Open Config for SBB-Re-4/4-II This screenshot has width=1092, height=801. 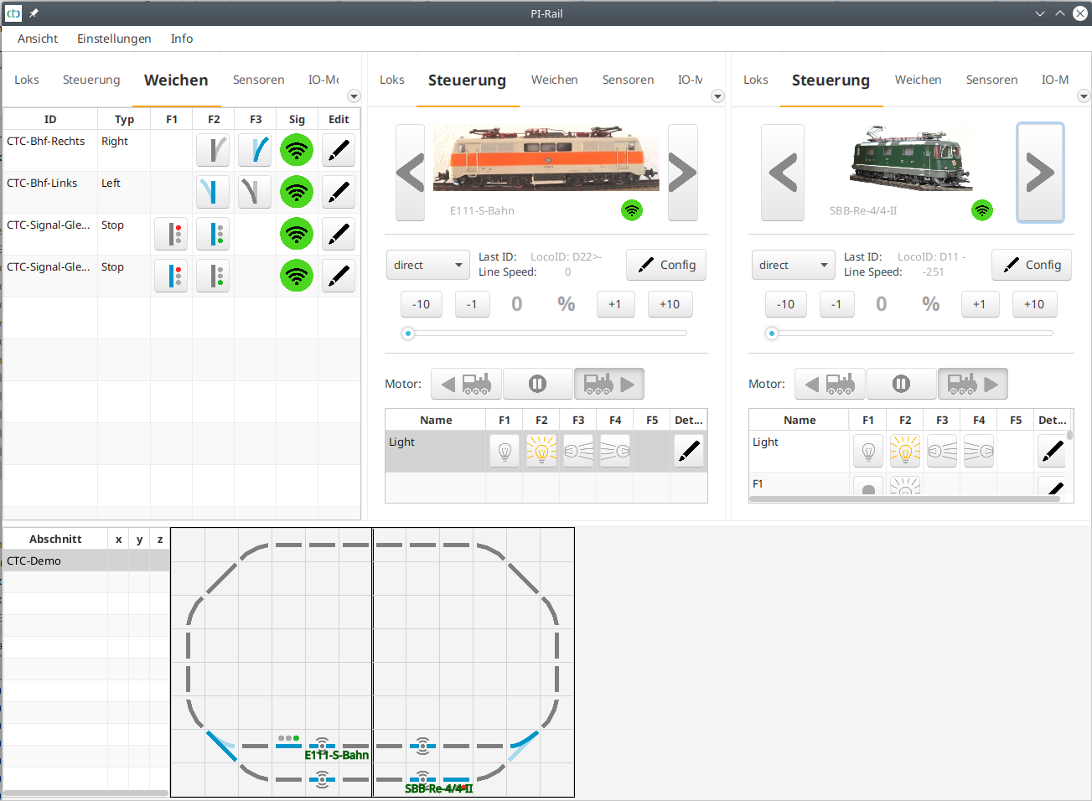coord(1031,265)
